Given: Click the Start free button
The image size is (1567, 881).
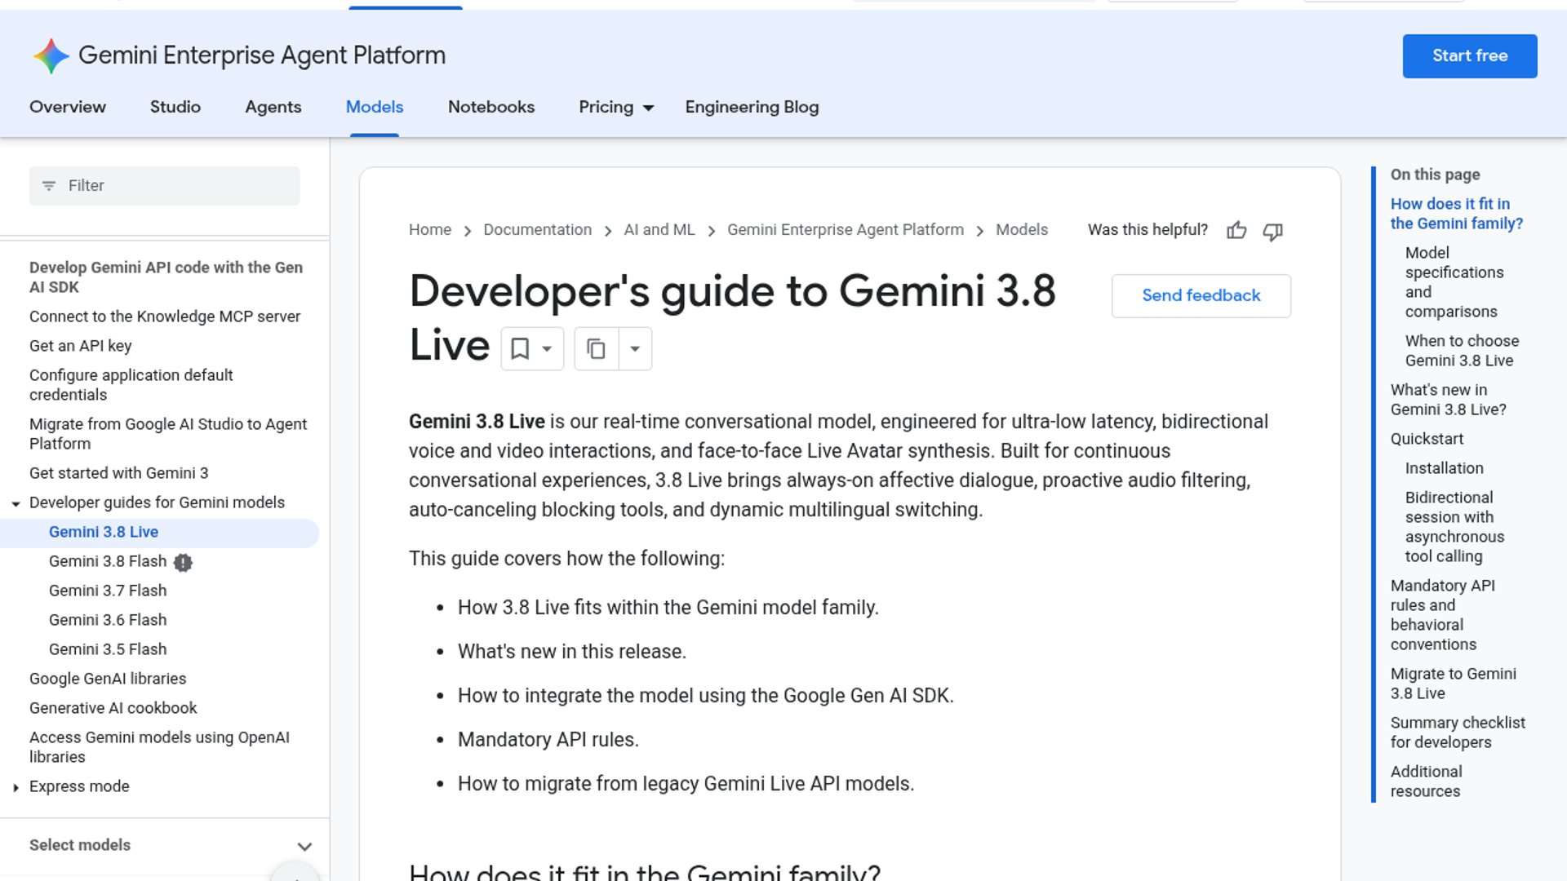Looking at the screenshot, I should [1470, 56].
